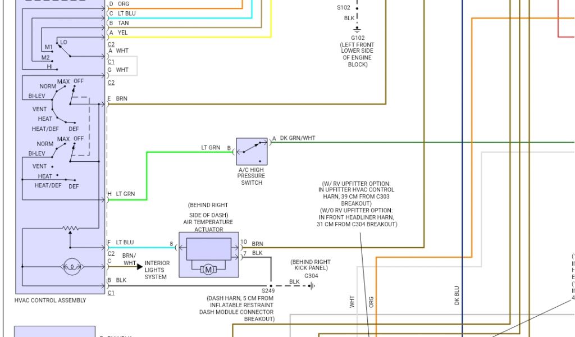Click the vertical DK BLU wire label
Viewport: 575px width, 337px height.
click(457, 295)
